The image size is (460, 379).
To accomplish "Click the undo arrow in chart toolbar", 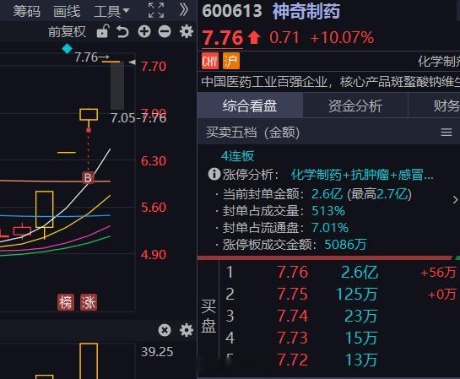I will click(122, 31).
